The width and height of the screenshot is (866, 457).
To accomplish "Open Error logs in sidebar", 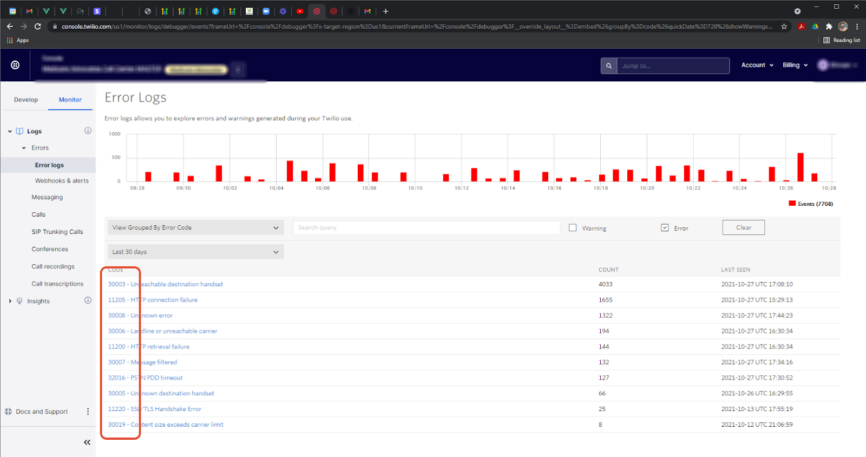I will [49, 165].
